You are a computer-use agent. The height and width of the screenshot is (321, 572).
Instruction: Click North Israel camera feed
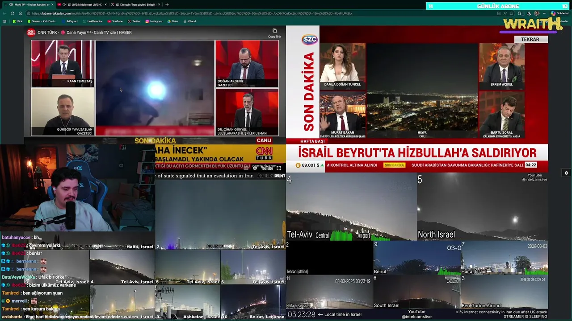tap(482, 207)
